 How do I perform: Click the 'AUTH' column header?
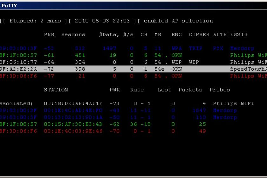pos(220,35)
